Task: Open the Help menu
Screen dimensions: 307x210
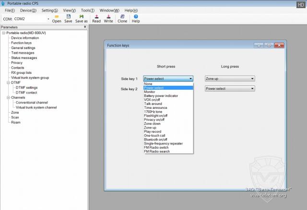Action: pos(131,11)
